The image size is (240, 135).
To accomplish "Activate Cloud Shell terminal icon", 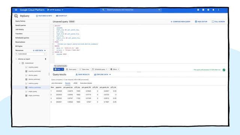I will click(203, 10).
